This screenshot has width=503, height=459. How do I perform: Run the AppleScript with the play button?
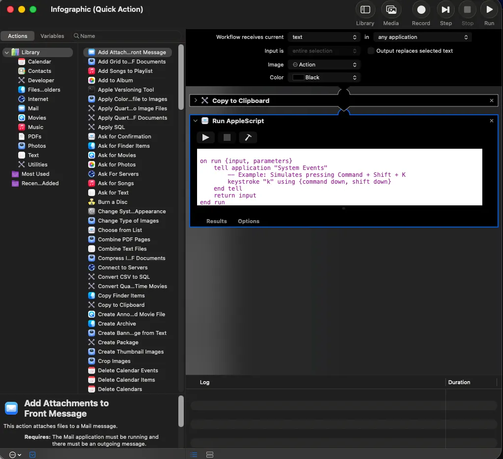click(205, 137)
